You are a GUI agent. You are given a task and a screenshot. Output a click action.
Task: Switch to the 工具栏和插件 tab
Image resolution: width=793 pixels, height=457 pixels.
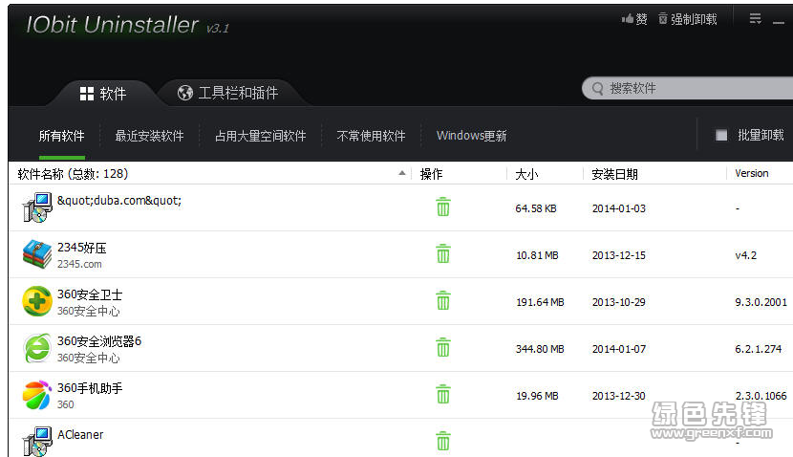point(227,93)
